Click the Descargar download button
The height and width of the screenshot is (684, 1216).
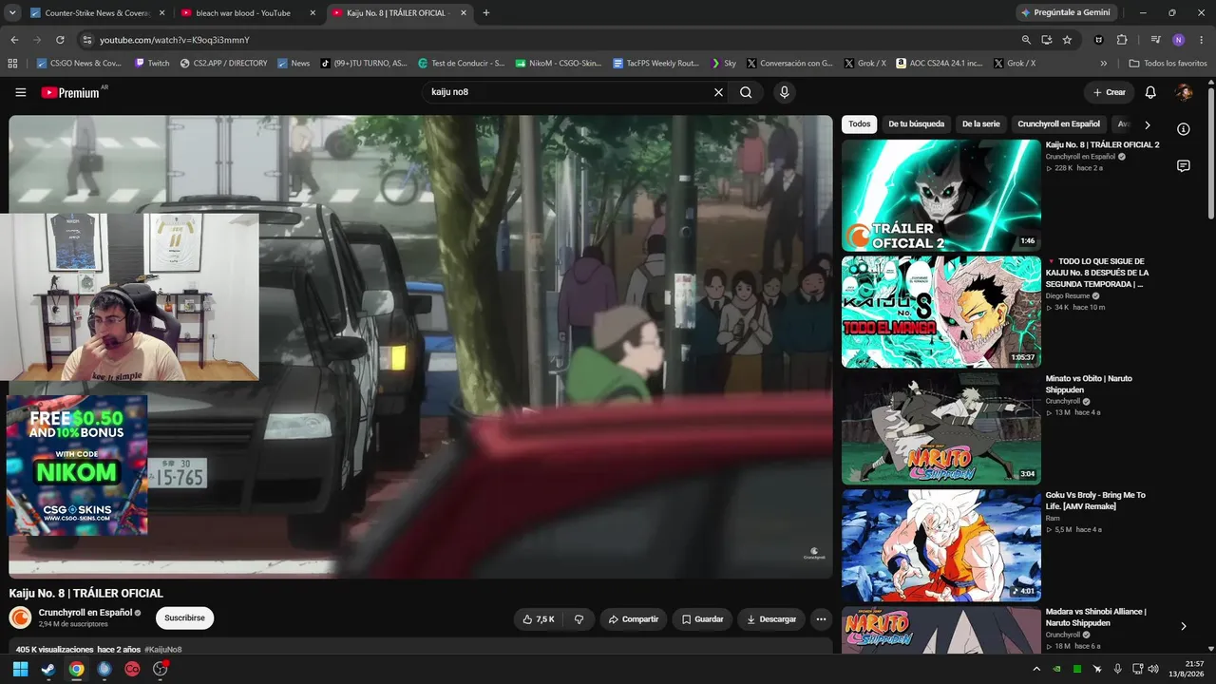coord(770,619)
